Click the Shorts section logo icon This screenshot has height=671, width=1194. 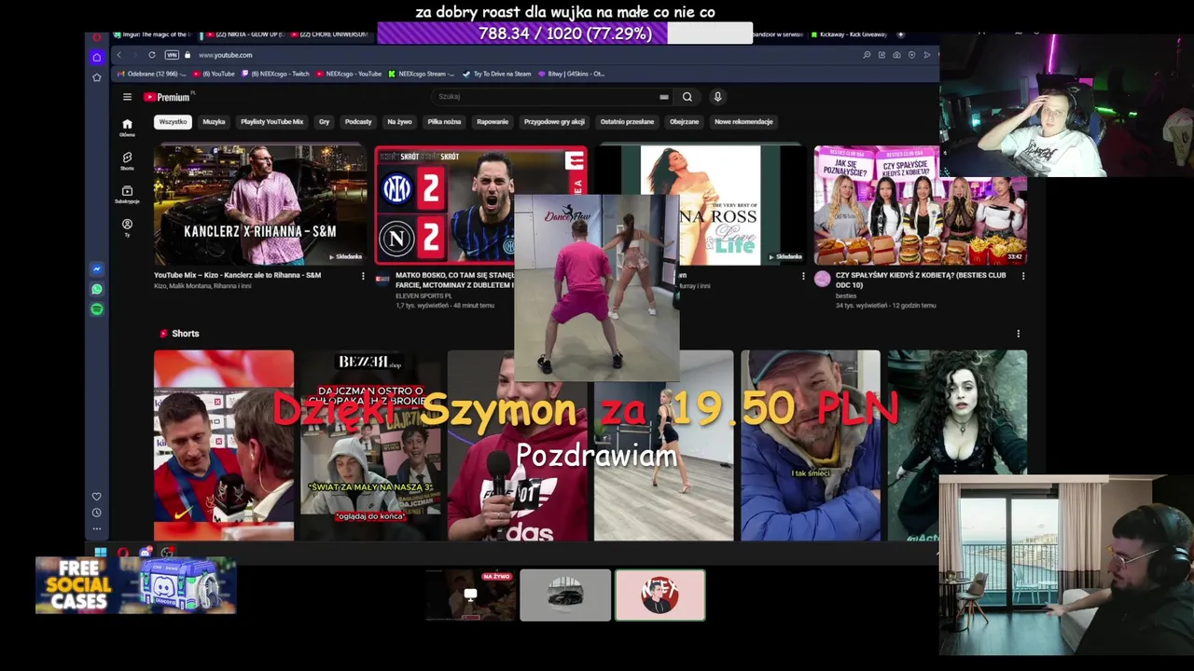pos(163,334)
